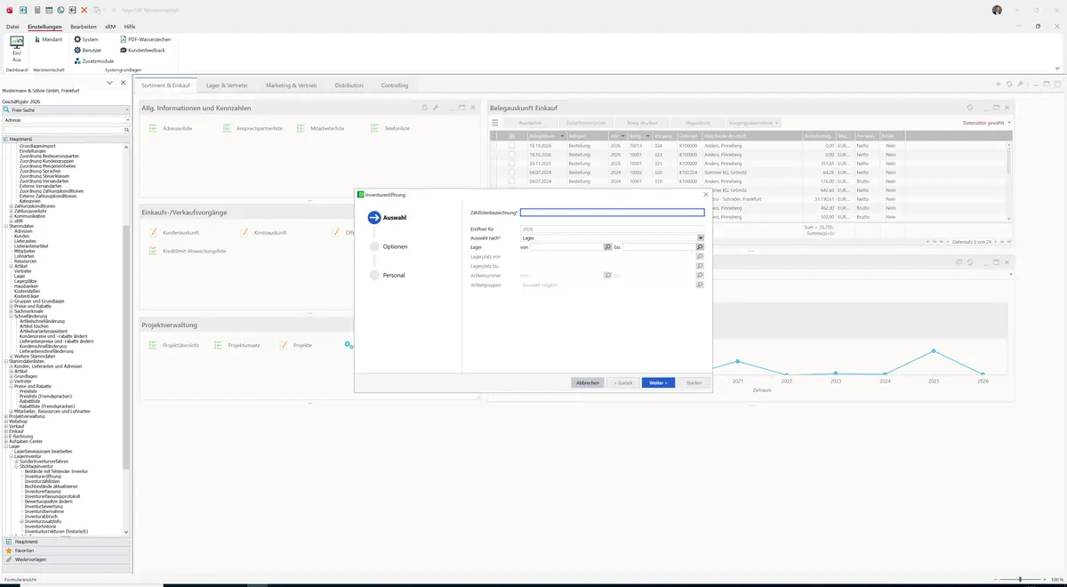Expand the Projektverwaltung tree node
The image size is (1067, 587).
4,416
